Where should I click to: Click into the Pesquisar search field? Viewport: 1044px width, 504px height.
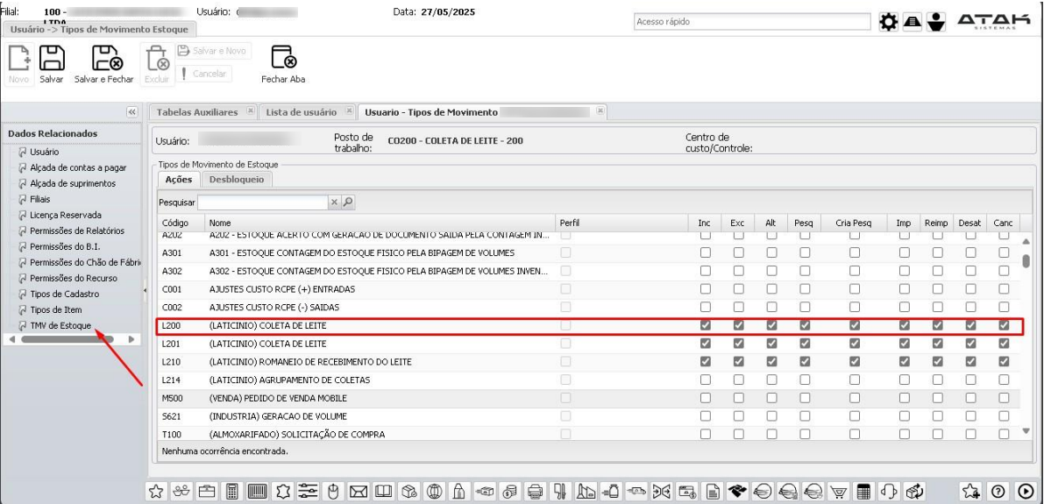(264, 202)
